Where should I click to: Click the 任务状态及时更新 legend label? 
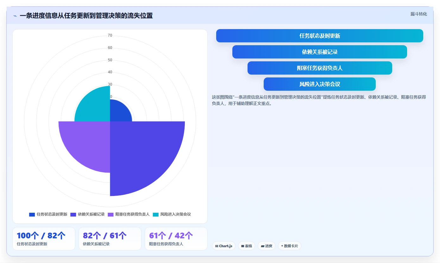click(52, 214)
